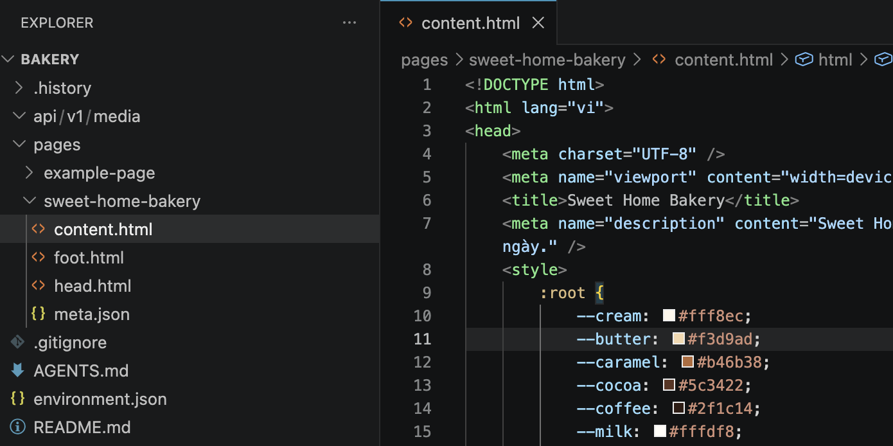The width and height of the screenshot is (893, 446).
Task: Collapse the pages folder chevron
Action: [19, 144]
